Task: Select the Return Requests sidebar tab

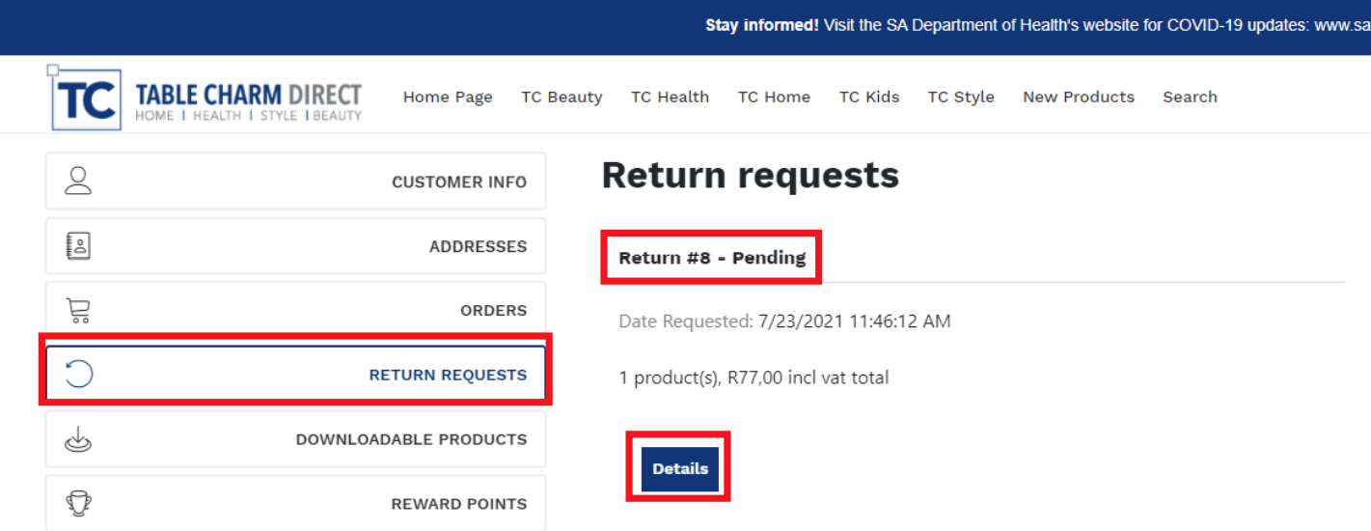Action: [x=448, y=375]
